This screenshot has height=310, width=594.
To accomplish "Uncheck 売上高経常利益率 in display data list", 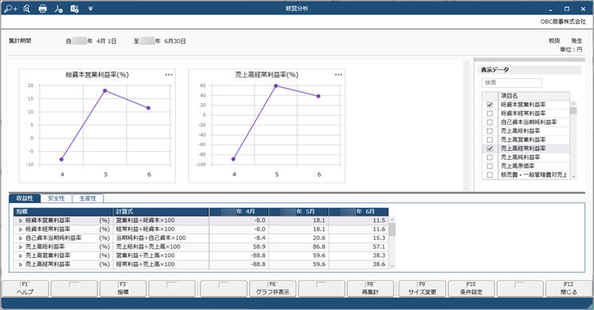I will [x=490, y=149].
